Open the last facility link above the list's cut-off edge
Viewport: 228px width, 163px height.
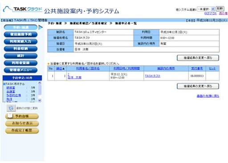9,99
